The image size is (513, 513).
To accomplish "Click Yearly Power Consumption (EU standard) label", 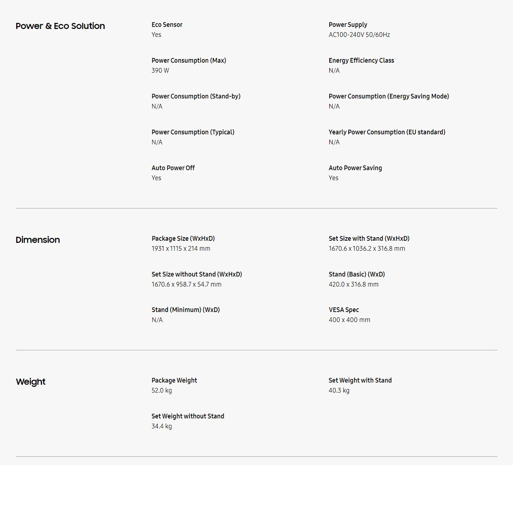I will (x=387, y=132).
